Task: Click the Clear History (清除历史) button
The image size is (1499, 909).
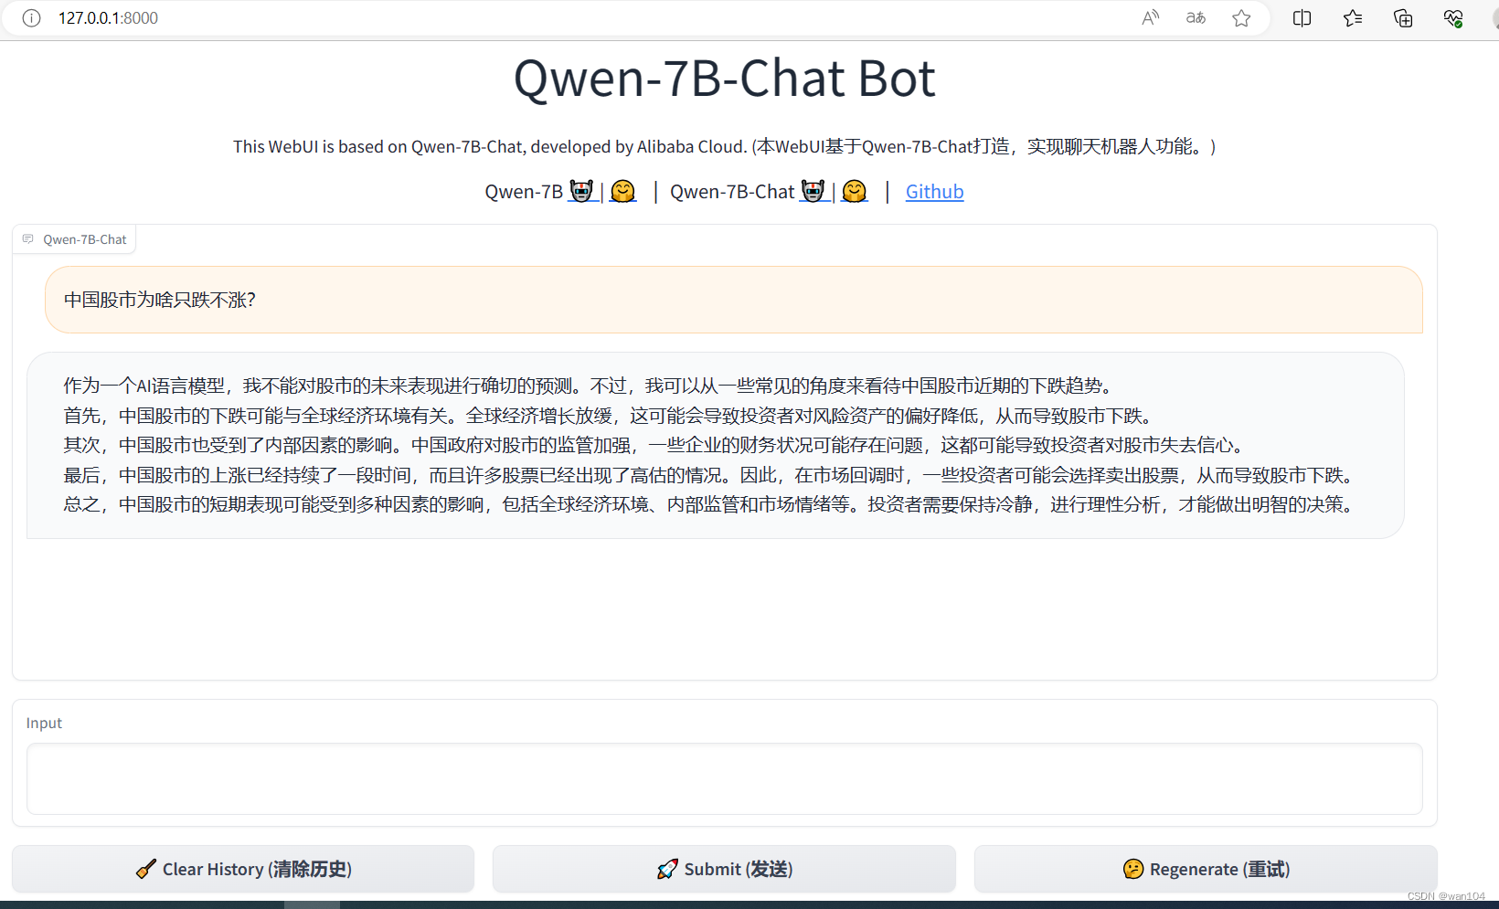Action: (243, 869)
